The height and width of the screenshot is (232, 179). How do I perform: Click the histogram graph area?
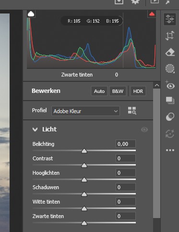pos(91,39)
